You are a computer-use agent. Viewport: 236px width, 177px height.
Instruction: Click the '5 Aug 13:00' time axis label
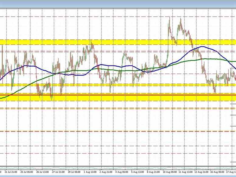click(x=138, y=172)
